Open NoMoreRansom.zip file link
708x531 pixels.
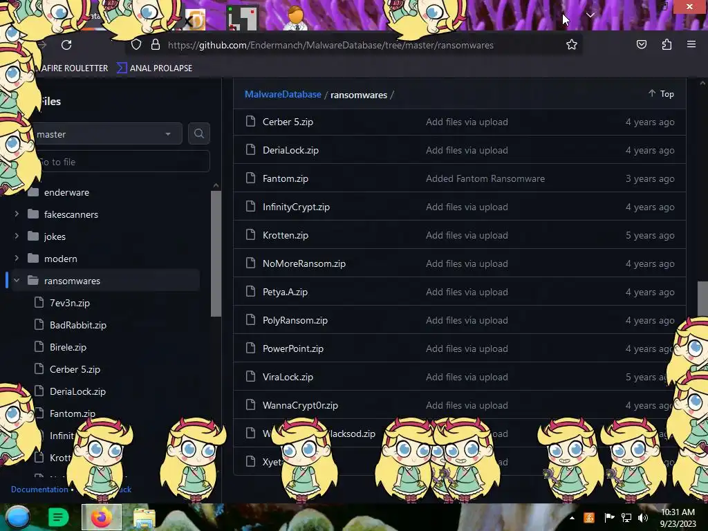click(x=304, y=263)
